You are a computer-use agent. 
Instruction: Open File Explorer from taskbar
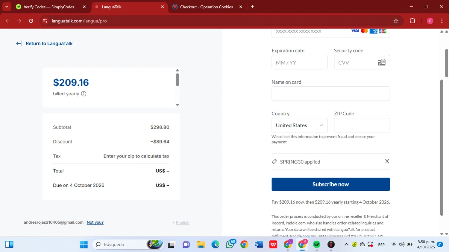201,245
